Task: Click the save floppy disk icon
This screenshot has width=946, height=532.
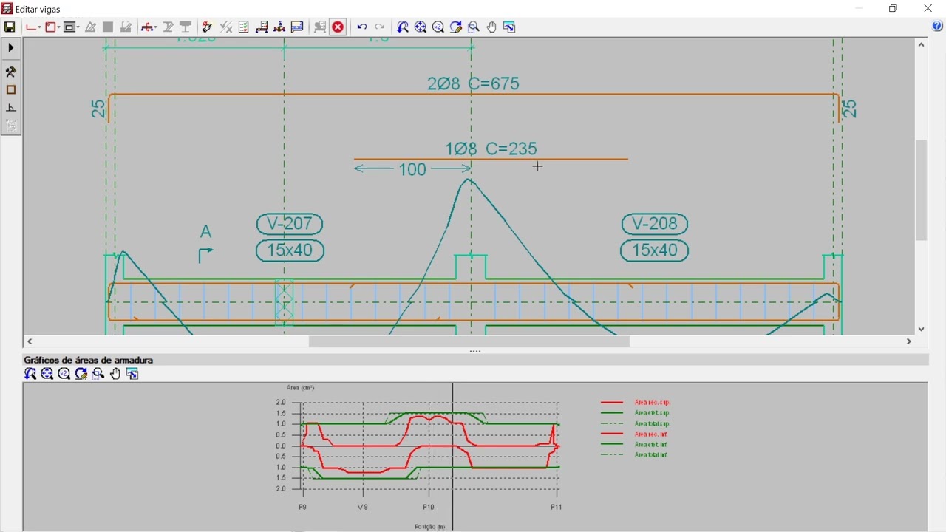Action: tap(10, 27)
